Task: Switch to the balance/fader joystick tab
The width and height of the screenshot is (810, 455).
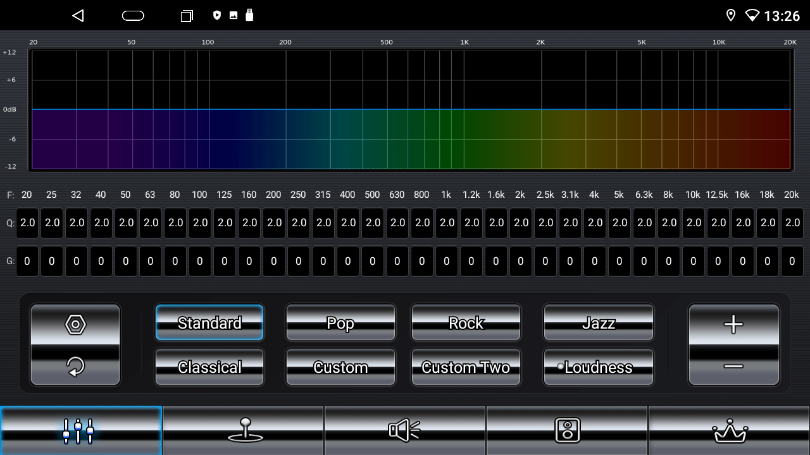Action: coord(243,430)
